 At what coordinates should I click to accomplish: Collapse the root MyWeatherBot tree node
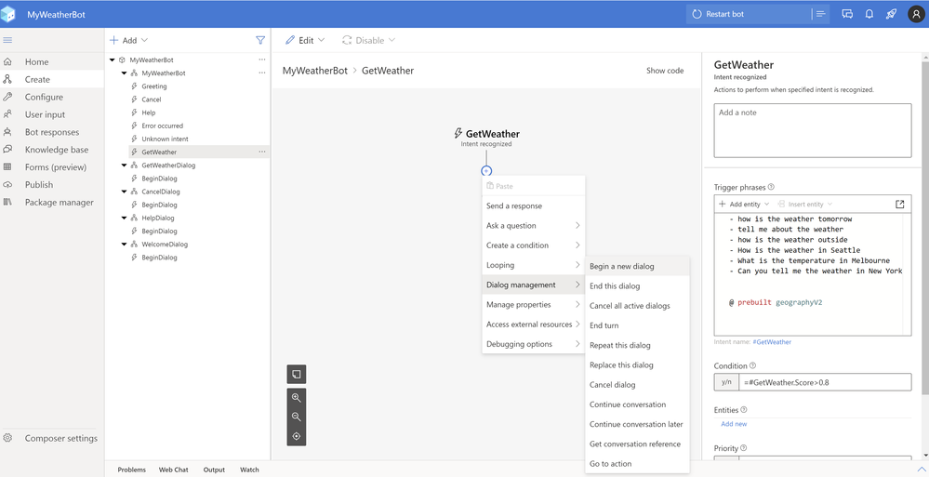pos(112,60)
